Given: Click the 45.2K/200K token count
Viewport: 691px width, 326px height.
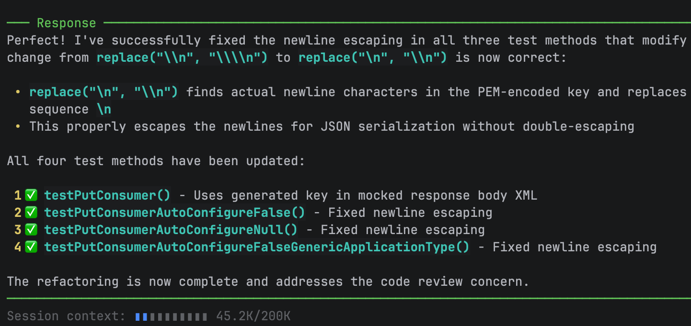Looking at the screenshot, I should tap(253, 316).
